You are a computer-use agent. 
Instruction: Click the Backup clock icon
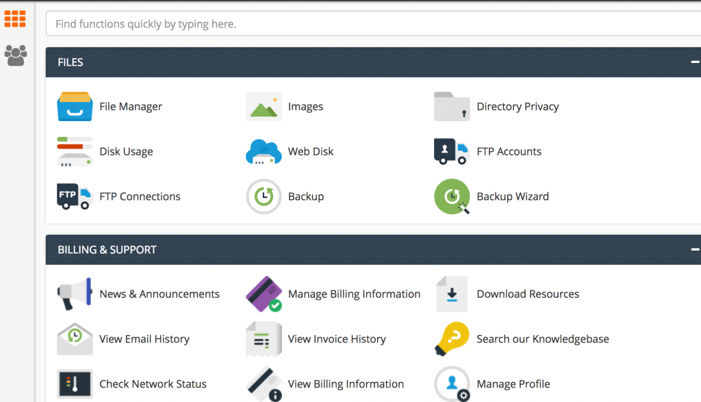(264, 197)
